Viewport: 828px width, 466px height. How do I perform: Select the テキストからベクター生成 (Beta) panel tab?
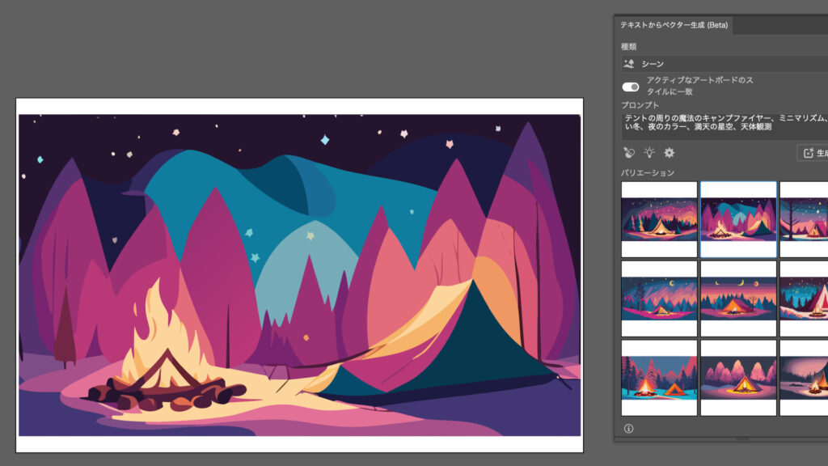click(674, 25)
